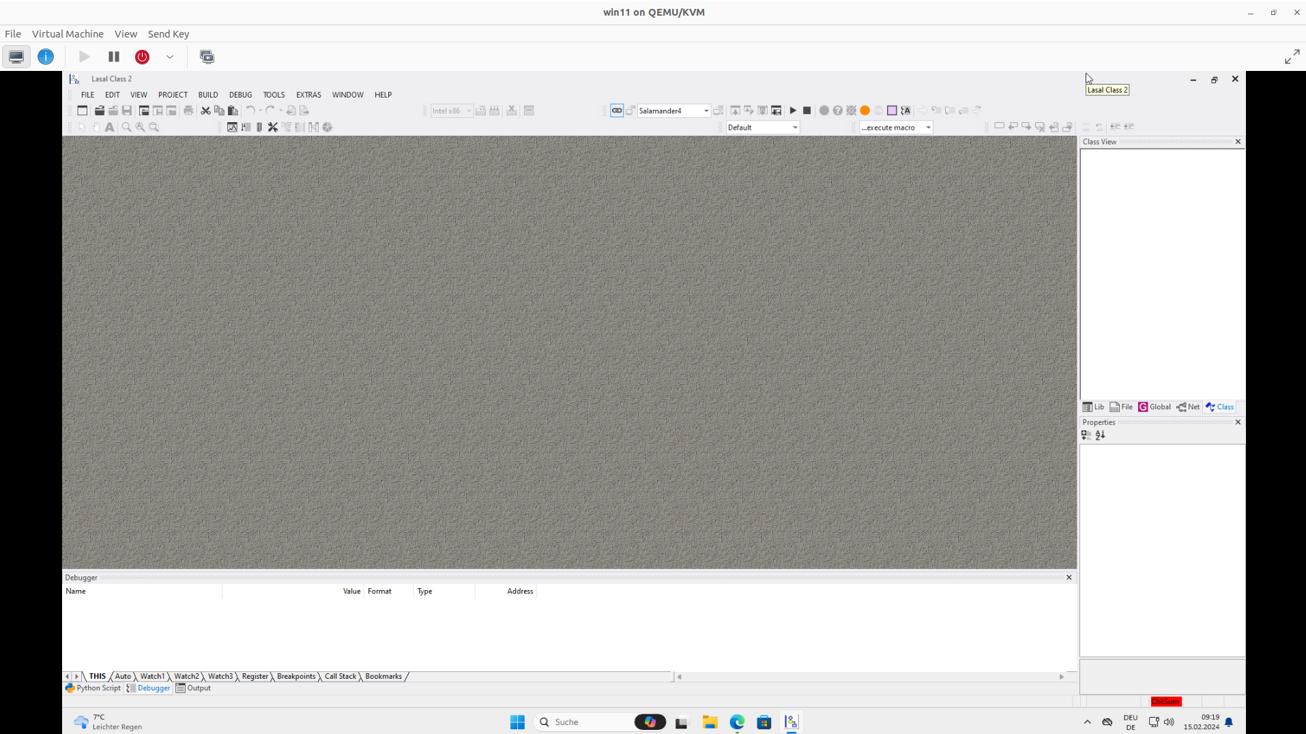Viewport: 1306px width, 734px height.
Task: Open the BUILD menu
Action: 207,95
